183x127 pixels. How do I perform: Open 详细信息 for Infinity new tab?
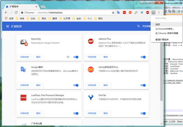point(92,85)
